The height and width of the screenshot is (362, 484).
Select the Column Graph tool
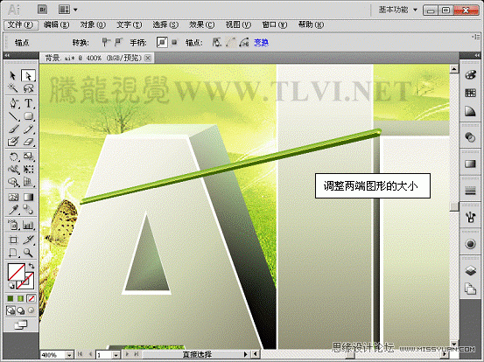[28, 225]
